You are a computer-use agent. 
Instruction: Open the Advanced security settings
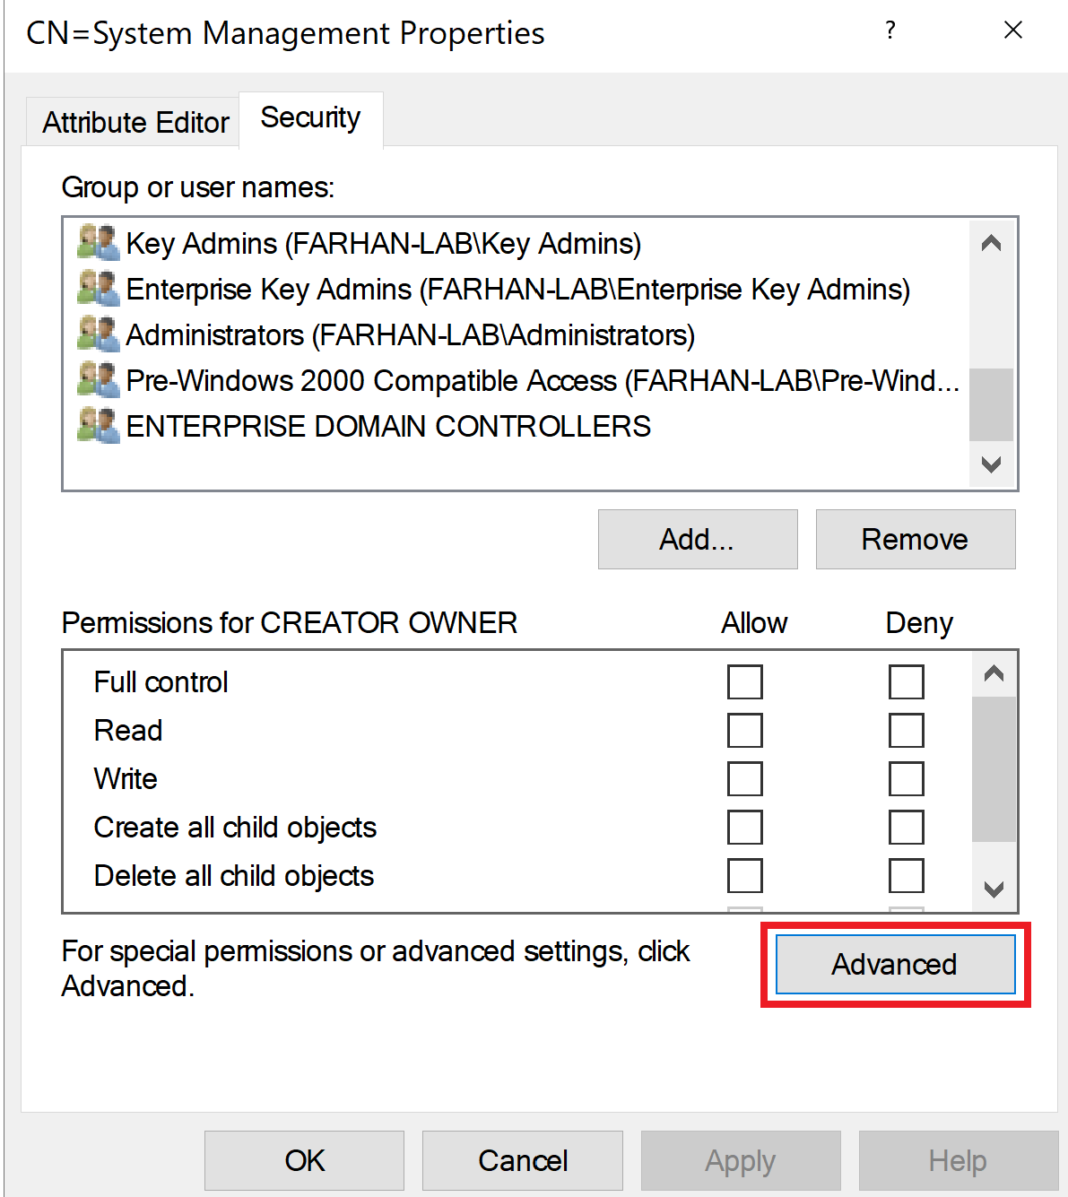(894, 965)
